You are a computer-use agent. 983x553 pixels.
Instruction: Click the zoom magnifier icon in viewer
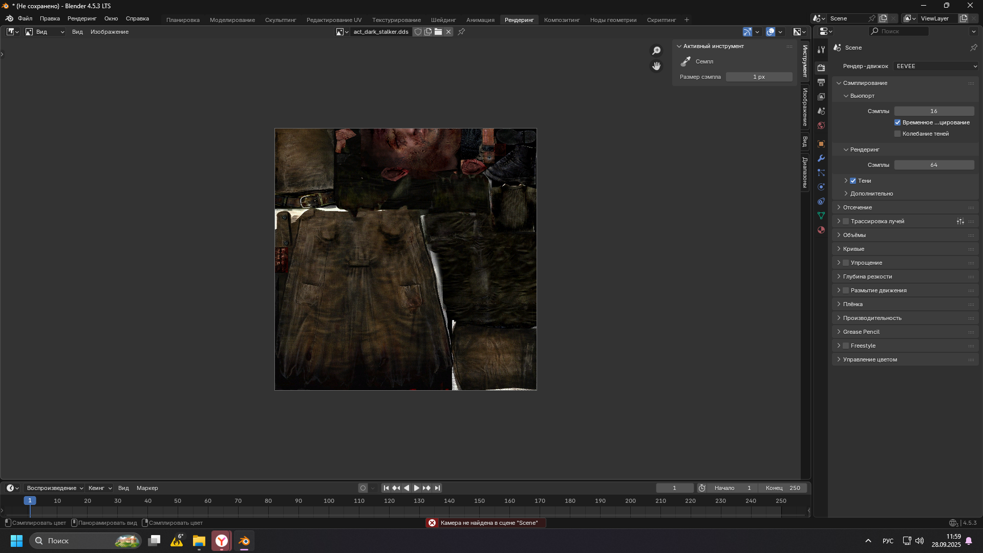[656, 51]
